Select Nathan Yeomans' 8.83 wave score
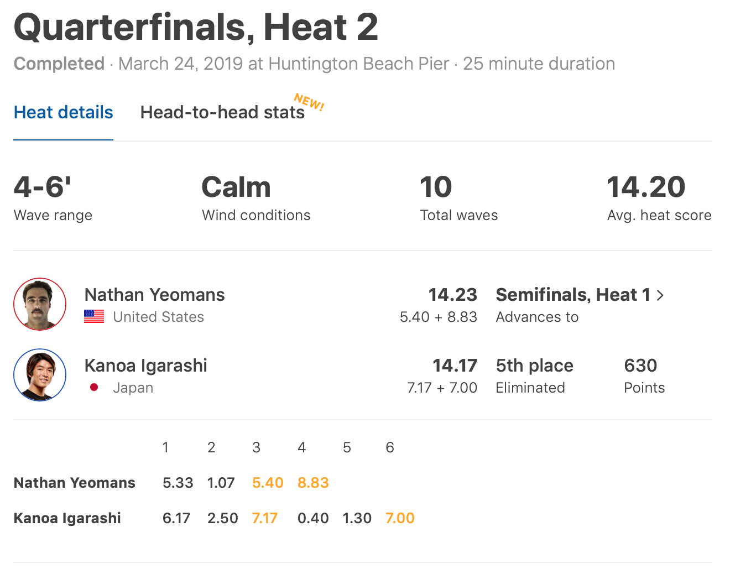The image size is (730, 574). 313,483
